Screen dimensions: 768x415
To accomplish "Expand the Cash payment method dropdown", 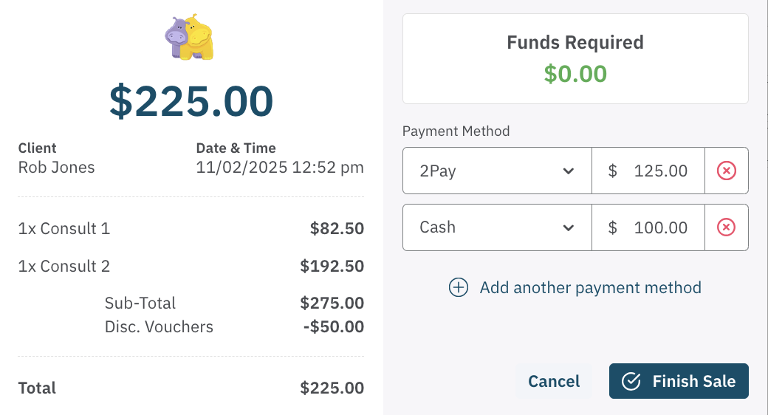I will 497,227.
